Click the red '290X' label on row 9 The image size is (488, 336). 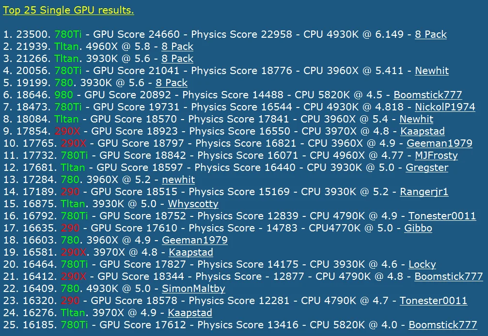(x=67, y=131)
